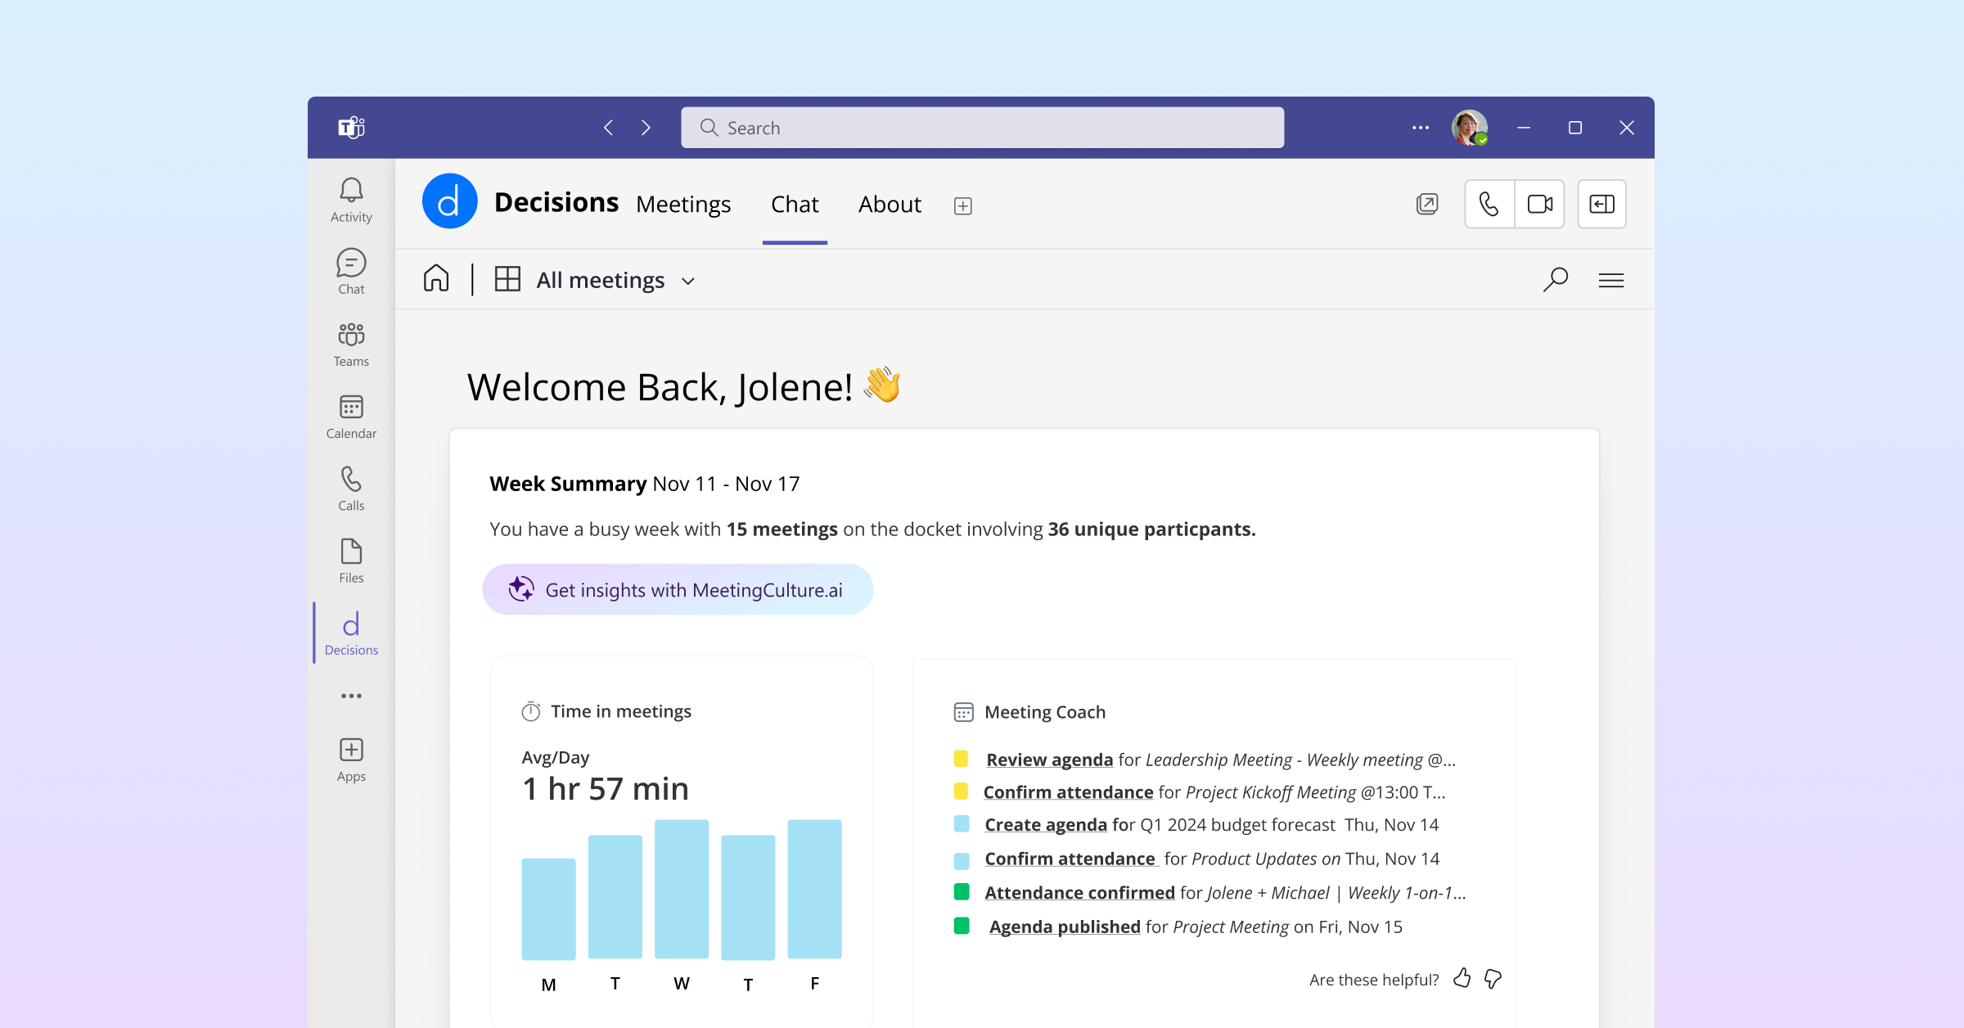This screenshot has width=1964, height=1028.
Task: Click the grid view icon beside All meetings
Action: click(507, 279)
